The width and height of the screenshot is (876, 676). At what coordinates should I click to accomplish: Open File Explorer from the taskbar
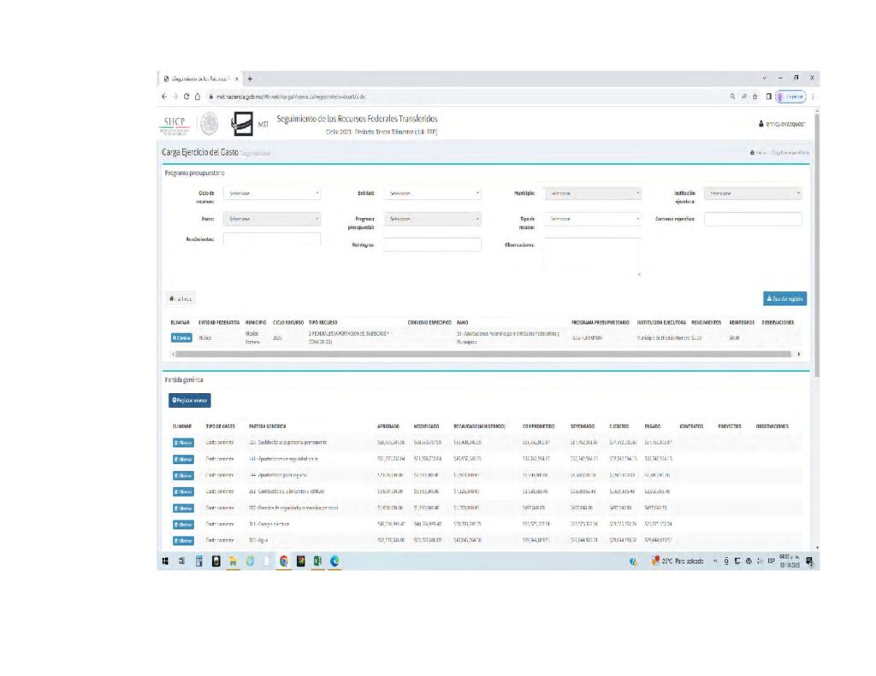[x=233, y=561]
